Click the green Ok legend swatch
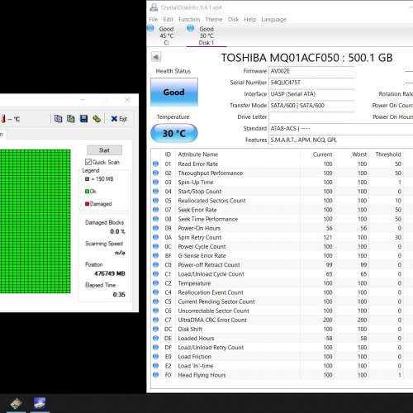The width and height of the screenshot is (413, 413). [87, 191]
